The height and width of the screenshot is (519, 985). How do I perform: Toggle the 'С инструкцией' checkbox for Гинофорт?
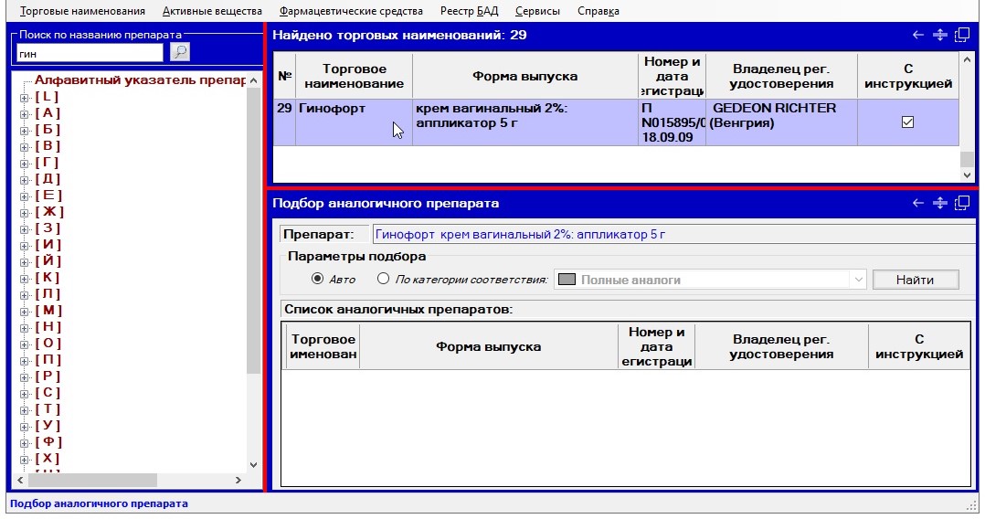[x=907, y=122]
